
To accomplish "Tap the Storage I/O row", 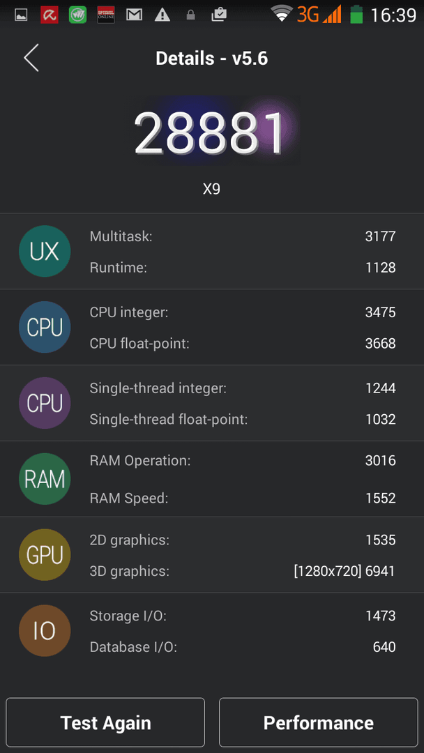I will [243, 616].
